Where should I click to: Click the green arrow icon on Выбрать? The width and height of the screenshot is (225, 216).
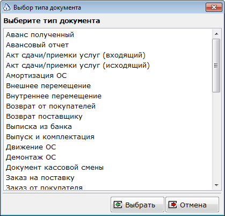tap(118, 204)
